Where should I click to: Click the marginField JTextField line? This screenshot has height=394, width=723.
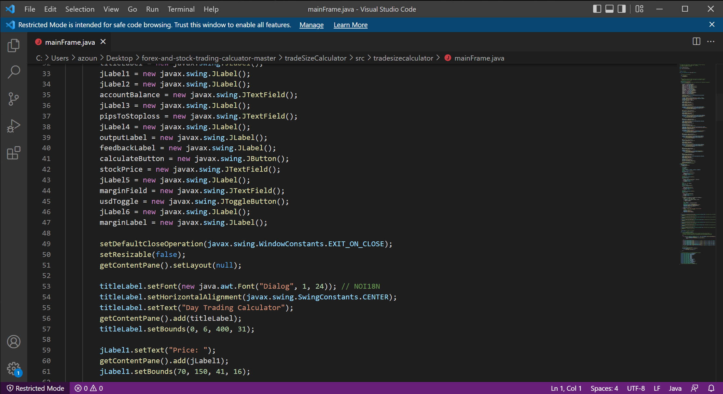pos(192,191)
